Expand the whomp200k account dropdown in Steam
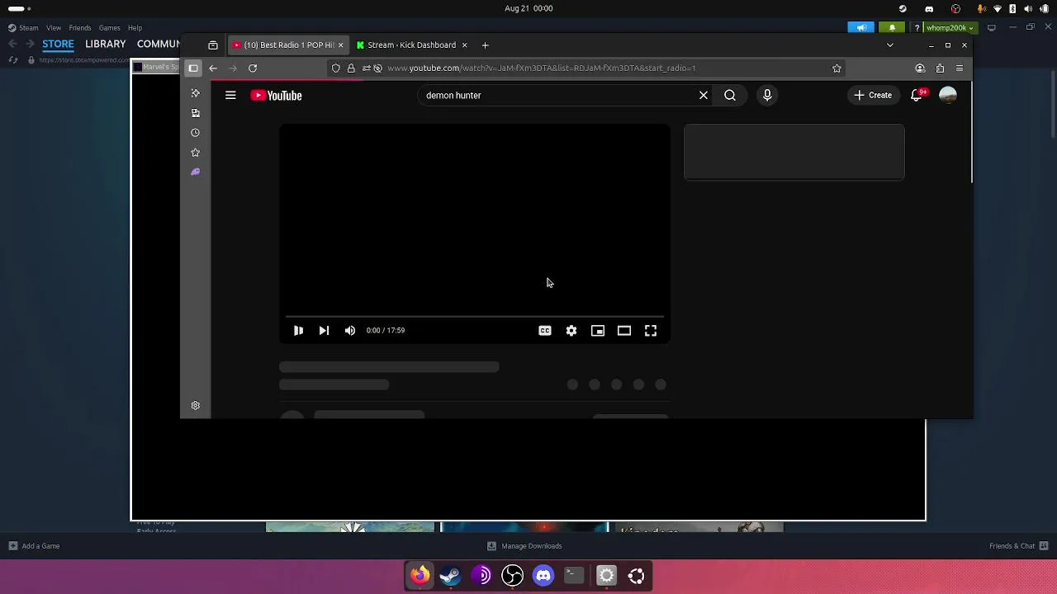 coord(950,28)
